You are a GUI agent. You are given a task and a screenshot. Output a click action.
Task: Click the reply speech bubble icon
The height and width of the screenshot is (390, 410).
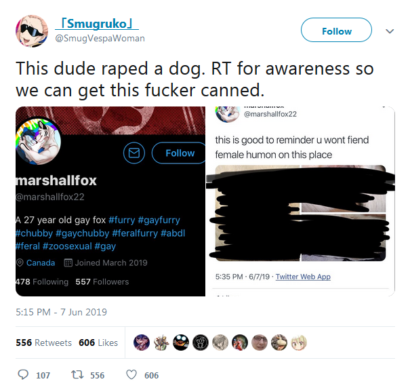point(23,374)
